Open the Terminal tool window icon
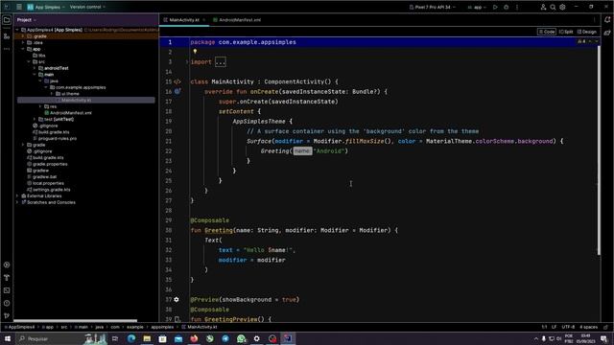 [7, 290]
